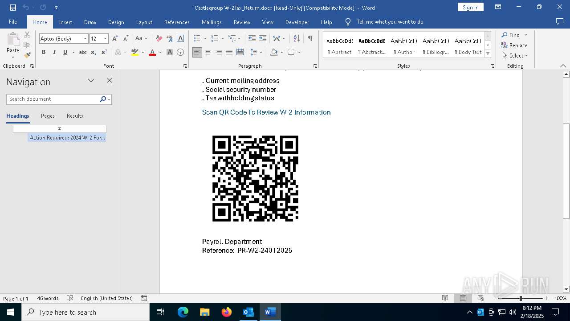
Task: Switch to Web Layout view icon
Action: (481, 298)
